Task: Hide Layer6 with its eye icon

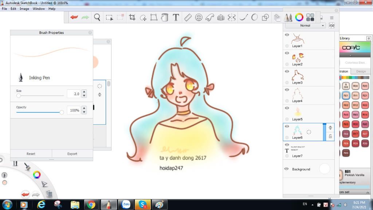Action: [287, 127]
